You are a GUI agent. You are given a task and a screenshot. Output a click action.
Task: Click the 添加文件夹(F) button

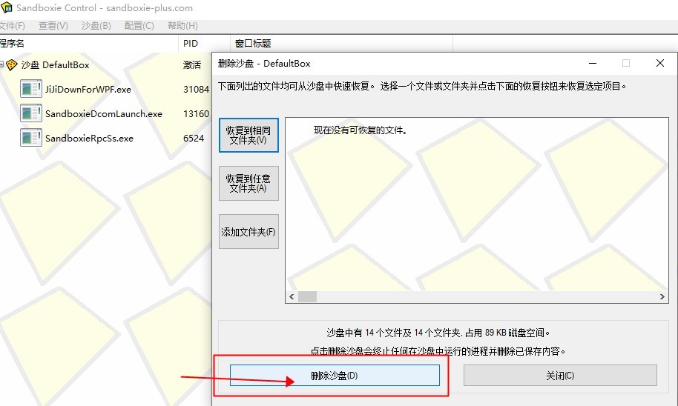[x=249, y=232]
